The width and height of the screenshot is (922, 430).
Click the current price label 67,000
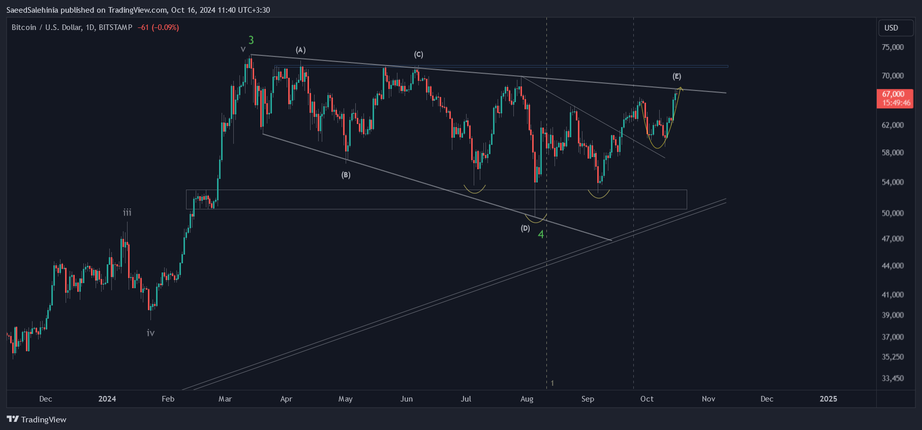coord(893,94)
